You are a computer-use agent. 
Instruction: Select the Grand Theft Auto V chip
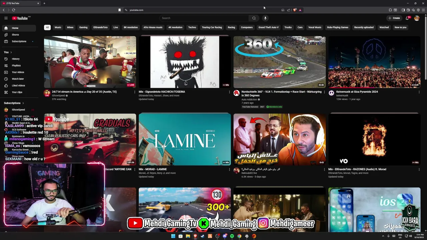click(x=269, y=27)
